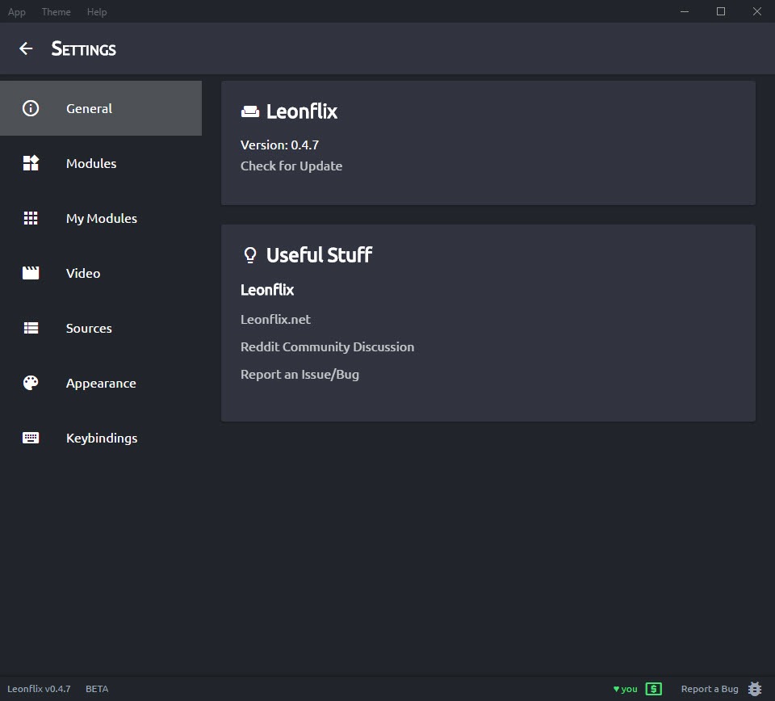Switch to the Modules settings tab
This screenshot has height=701, width=775.
tap(101, 163)
